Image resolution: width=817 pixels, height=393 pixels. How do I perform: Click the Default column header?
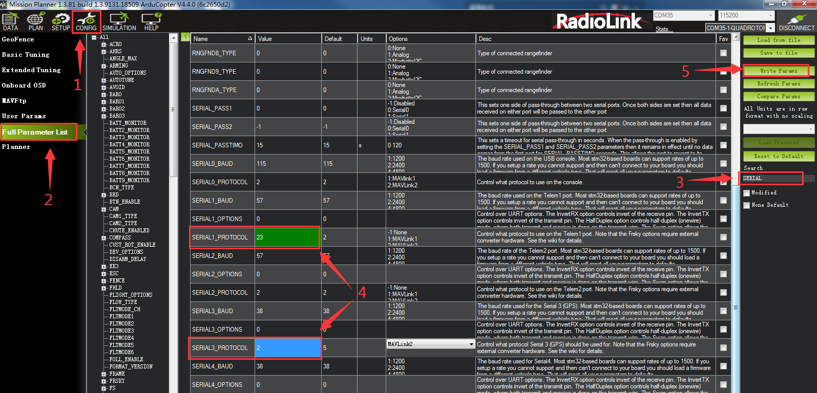pyautogui.click(x=339, y=39)
